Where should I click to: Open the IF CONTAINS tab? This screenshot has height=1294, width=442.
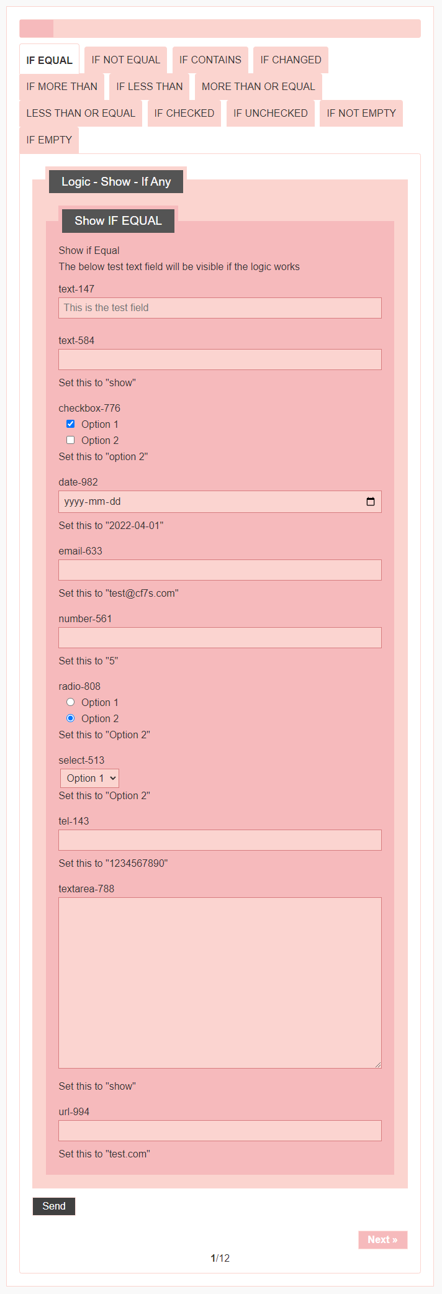pos(210,60)
